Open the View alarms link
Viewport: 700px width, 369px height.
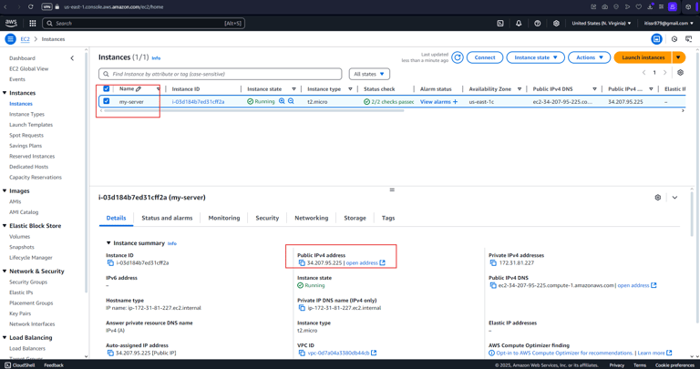coord(436,102)
